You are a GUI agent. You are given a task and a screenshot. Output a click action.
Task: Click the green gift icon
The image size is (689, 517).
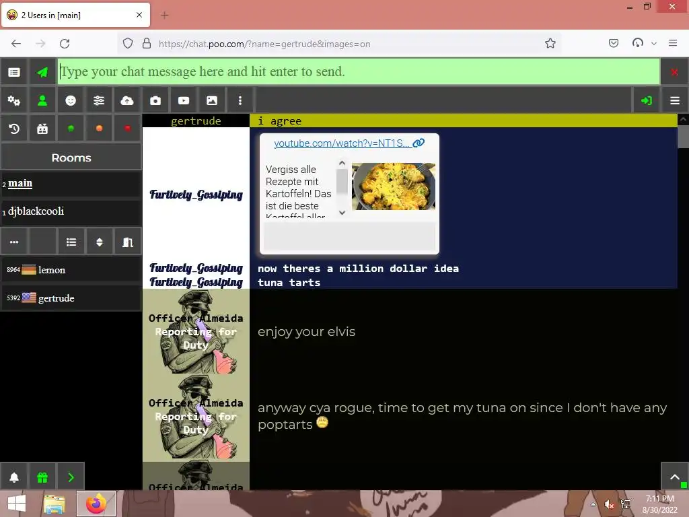42,477
